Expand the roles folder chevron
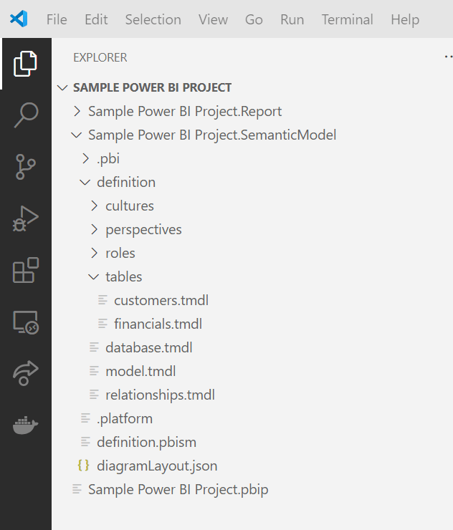 (95, 253)
